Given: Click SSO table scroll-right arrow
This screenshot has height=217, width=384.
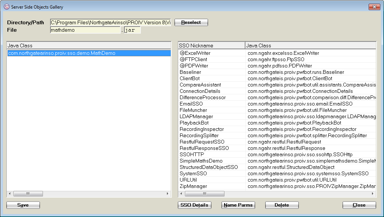Looking at the screenshot, I should click(373, 194).
